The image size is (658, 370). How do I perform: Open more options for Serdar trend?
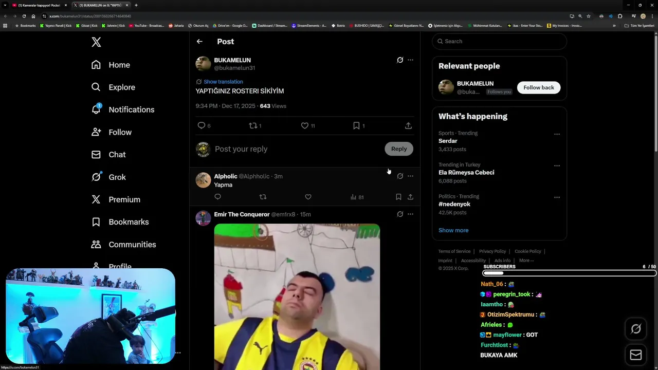click(x=557, y=134)
